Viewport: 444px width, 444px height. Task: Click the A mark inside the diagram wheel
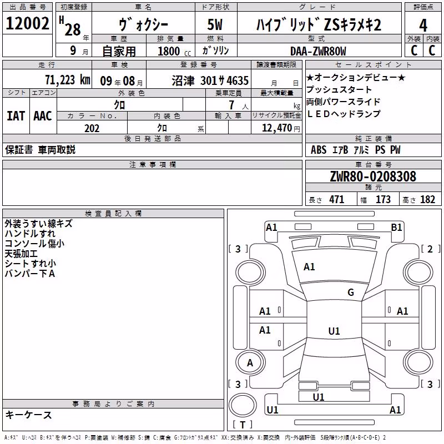250,363
